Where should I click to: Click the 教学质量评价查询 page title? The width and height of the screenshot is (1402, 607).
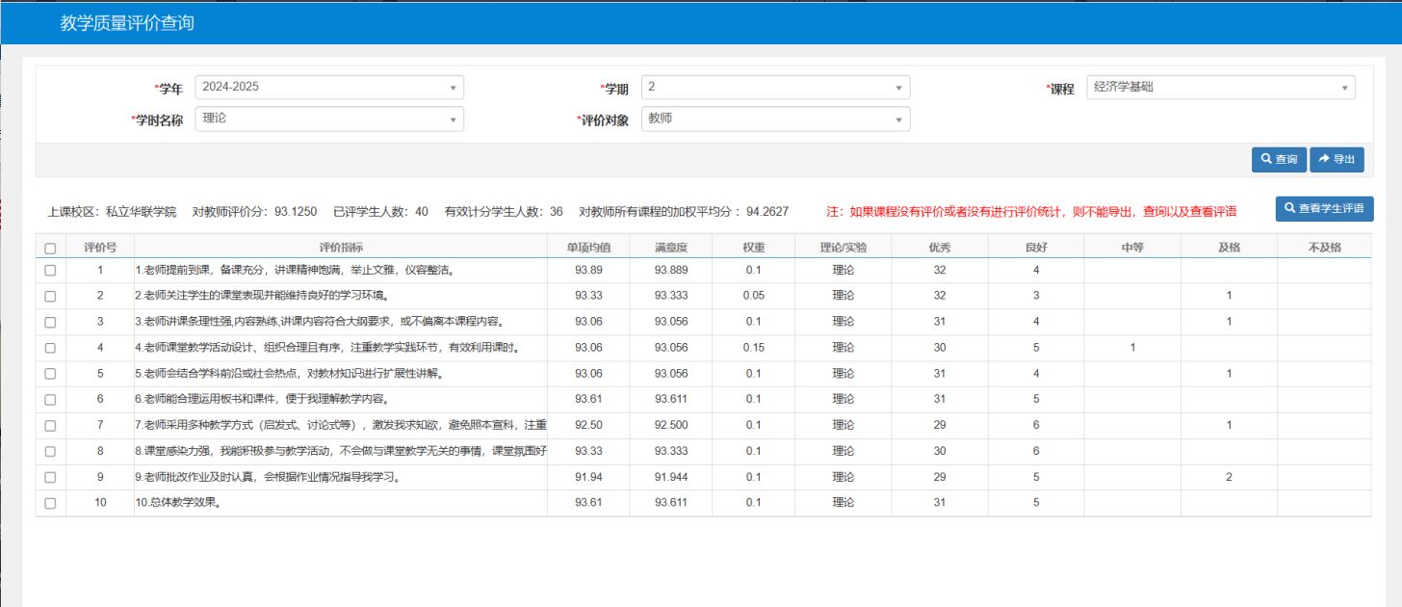point(127,22)
